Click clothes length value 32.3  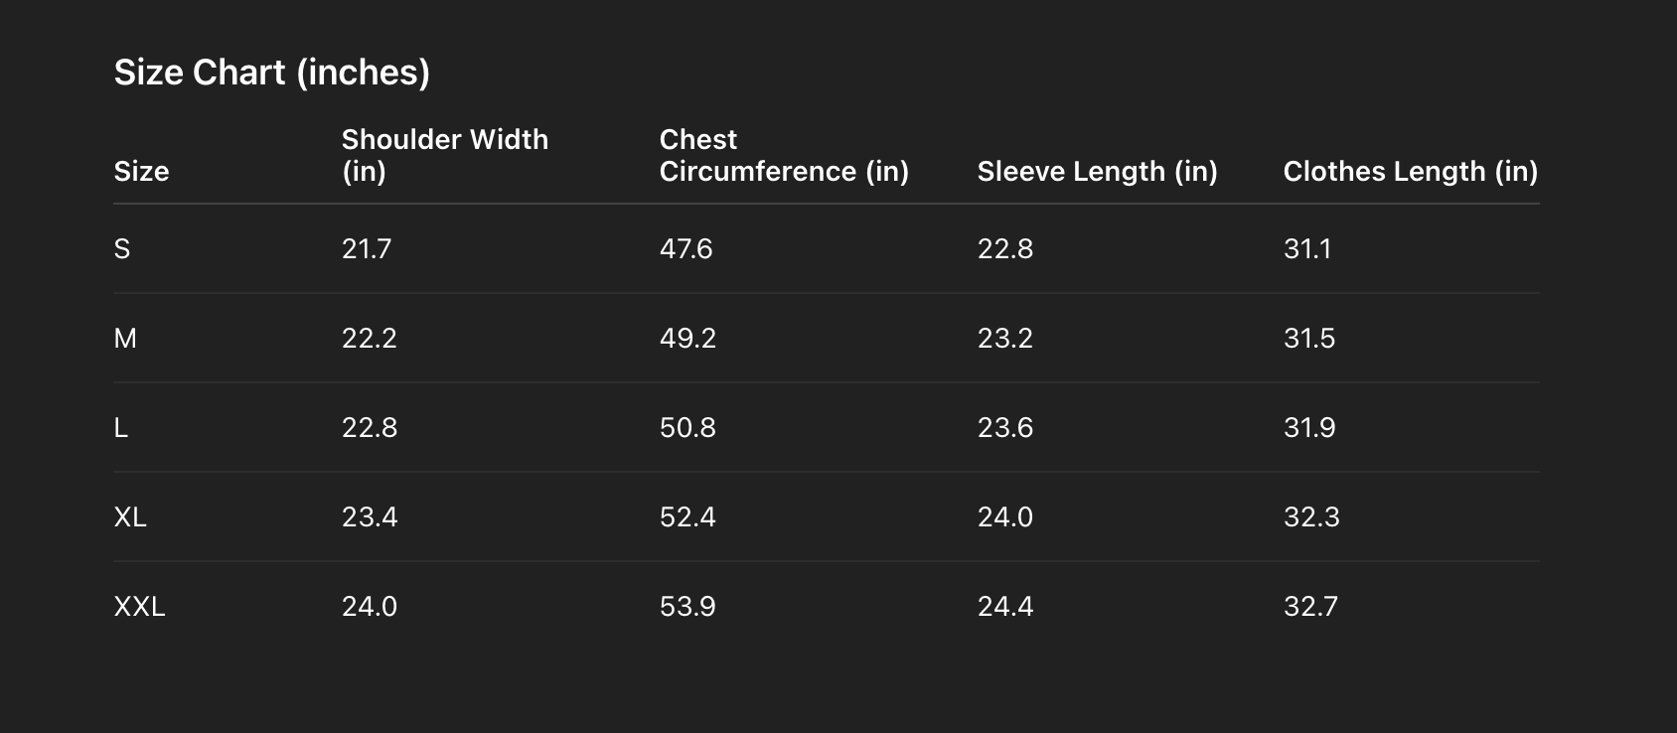point(1310,516)
